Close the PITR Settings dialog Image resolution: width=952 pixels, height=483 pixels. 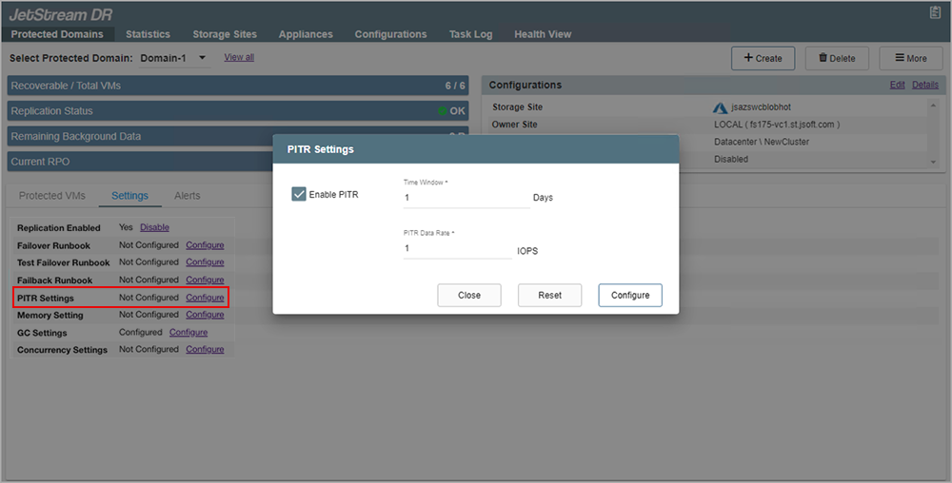(x=469, y=295)
